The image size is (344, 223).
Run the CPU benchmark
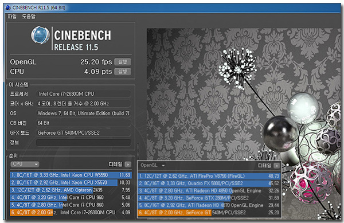(x=123, y=72)
